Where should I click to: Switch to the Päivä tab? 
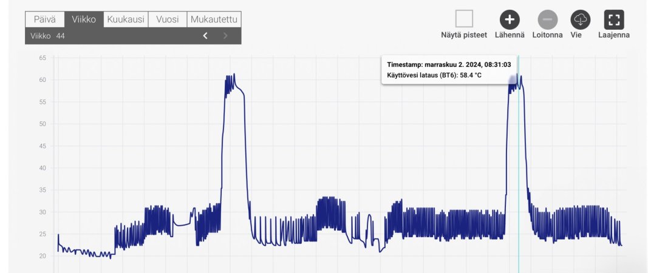[45, 19]
